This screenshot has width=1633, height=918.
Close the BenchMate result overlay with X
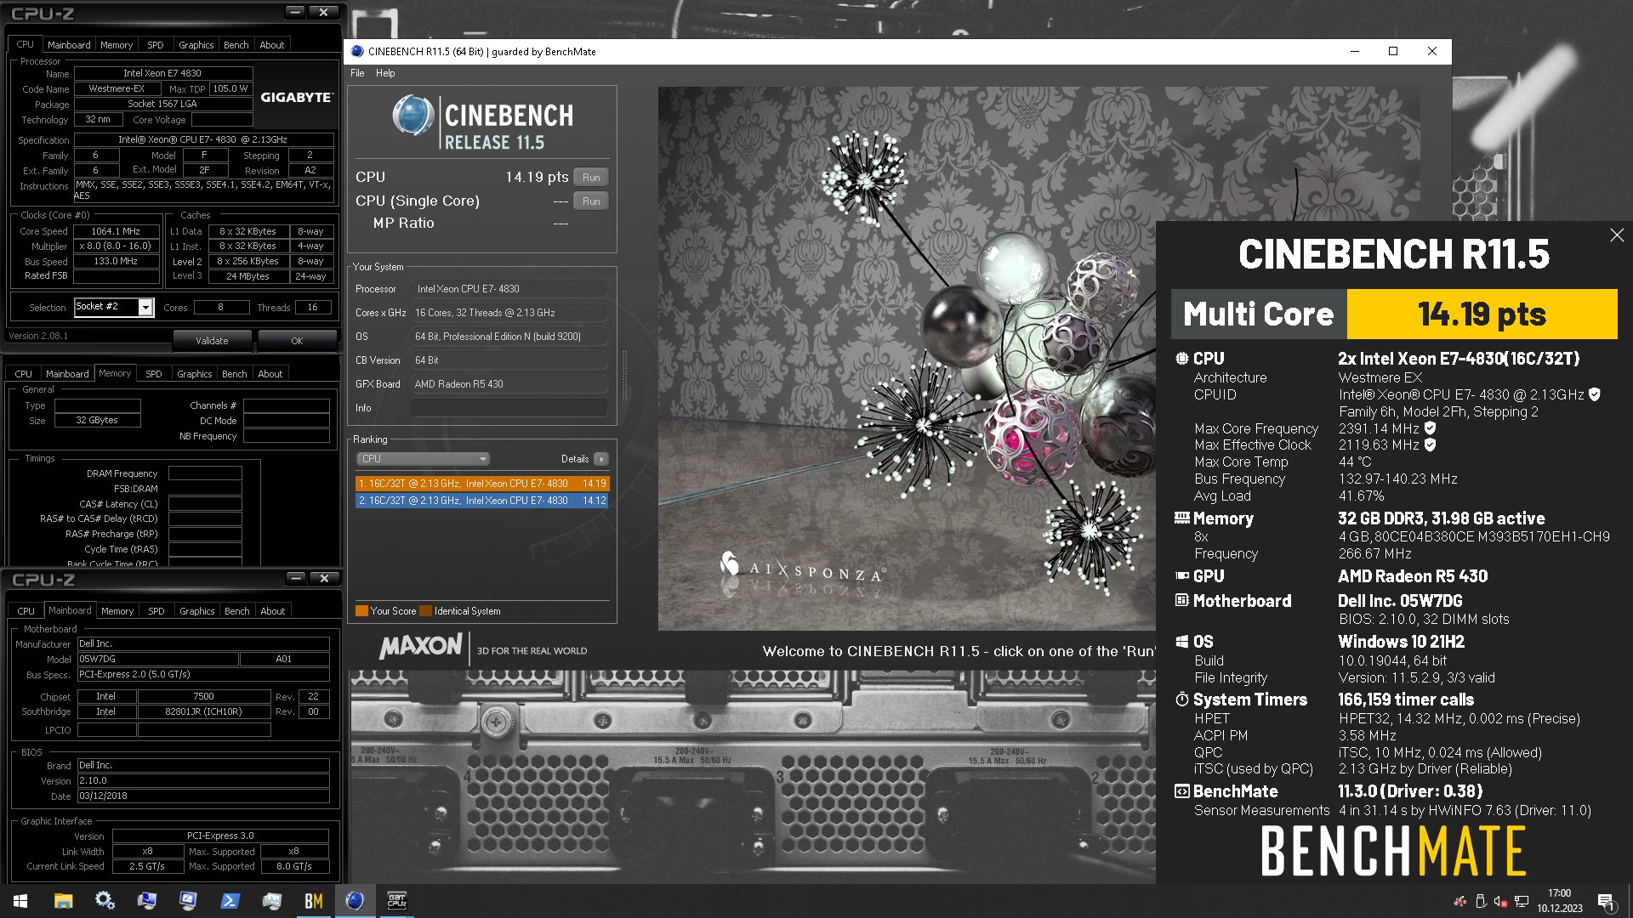1617,235
